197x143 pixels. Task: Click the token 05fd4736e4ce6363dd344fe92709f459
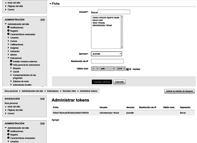pos(71,113)
